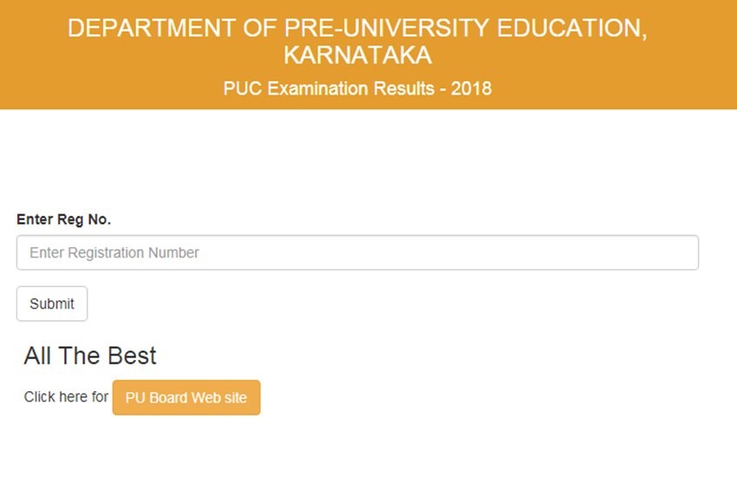Click the '2018' year in subtitle
The height and width of the screenshot is (477, 737).
click(471, 88)
